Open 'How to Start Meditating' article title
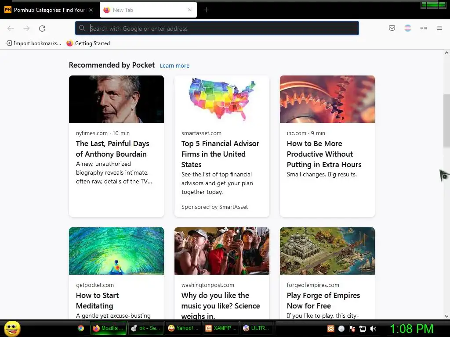Screen dimensions: 450x337 [97, 301]
